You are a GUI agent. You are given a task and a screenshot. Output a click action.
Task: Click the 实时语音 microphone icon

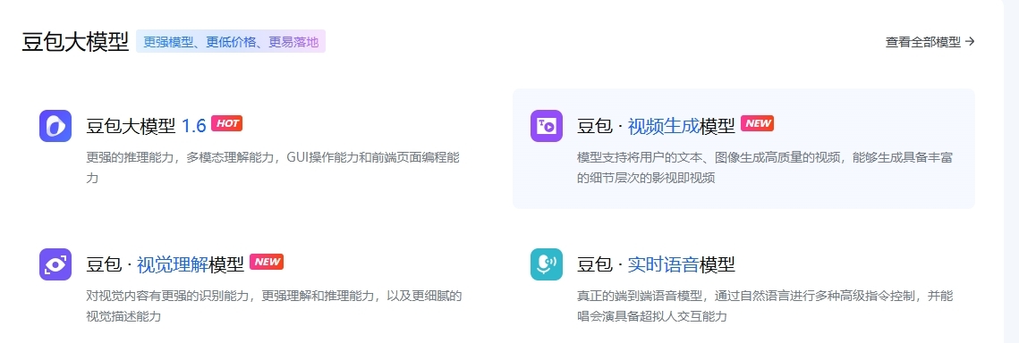547,264
